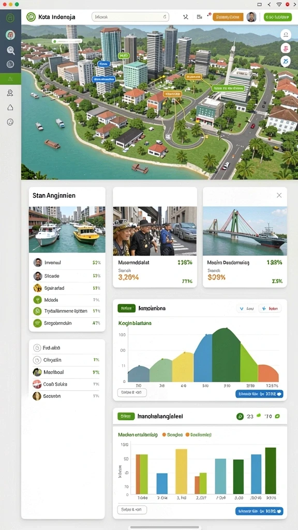
Task: Click green tag beside Inanohalangialeel title
Action: (x=126, y=417)
